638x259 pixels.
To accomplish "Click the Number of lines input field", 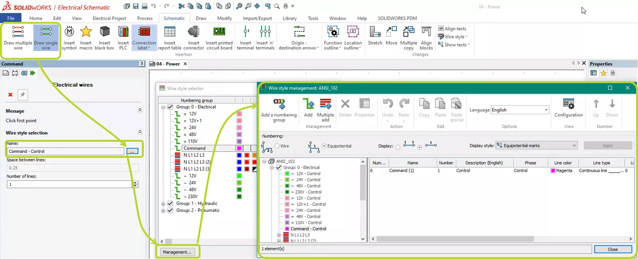I will (x=69, y=184).
